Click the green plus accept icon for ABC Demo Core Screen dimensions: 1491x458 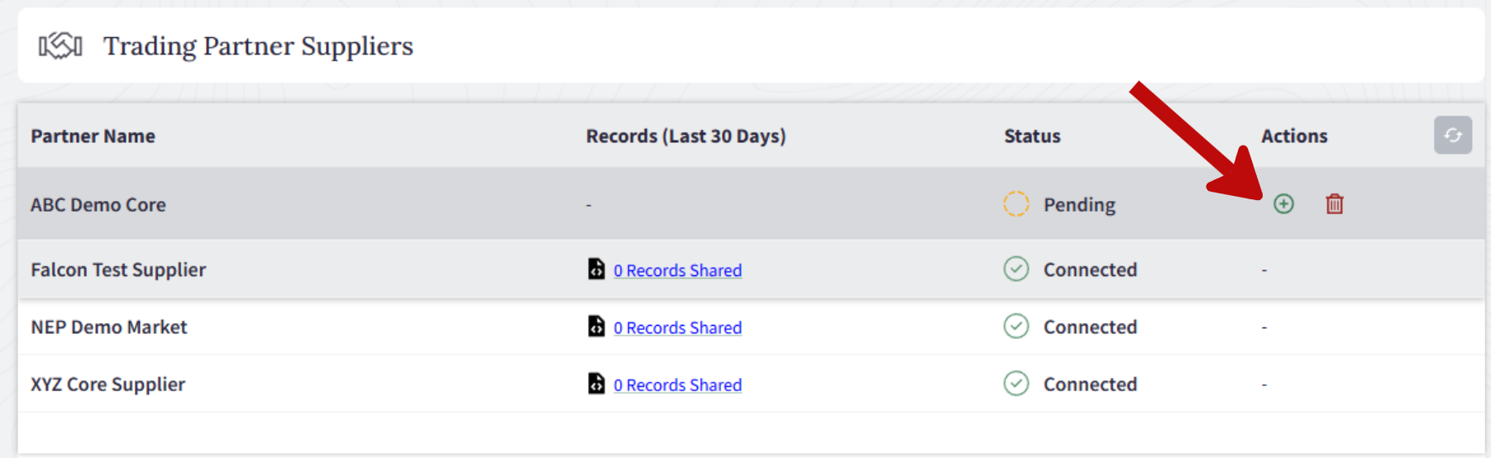click(x=1283, y=203)
